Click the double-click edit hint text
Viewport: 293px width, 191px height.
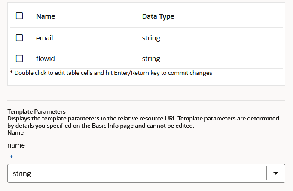[x=111, y=73]
